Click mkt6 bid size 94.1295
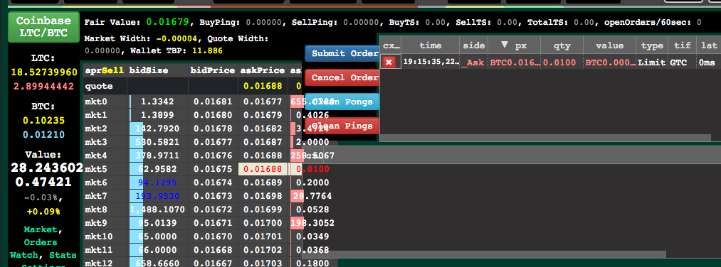The image size is (721, 267). tap(158, 182)
